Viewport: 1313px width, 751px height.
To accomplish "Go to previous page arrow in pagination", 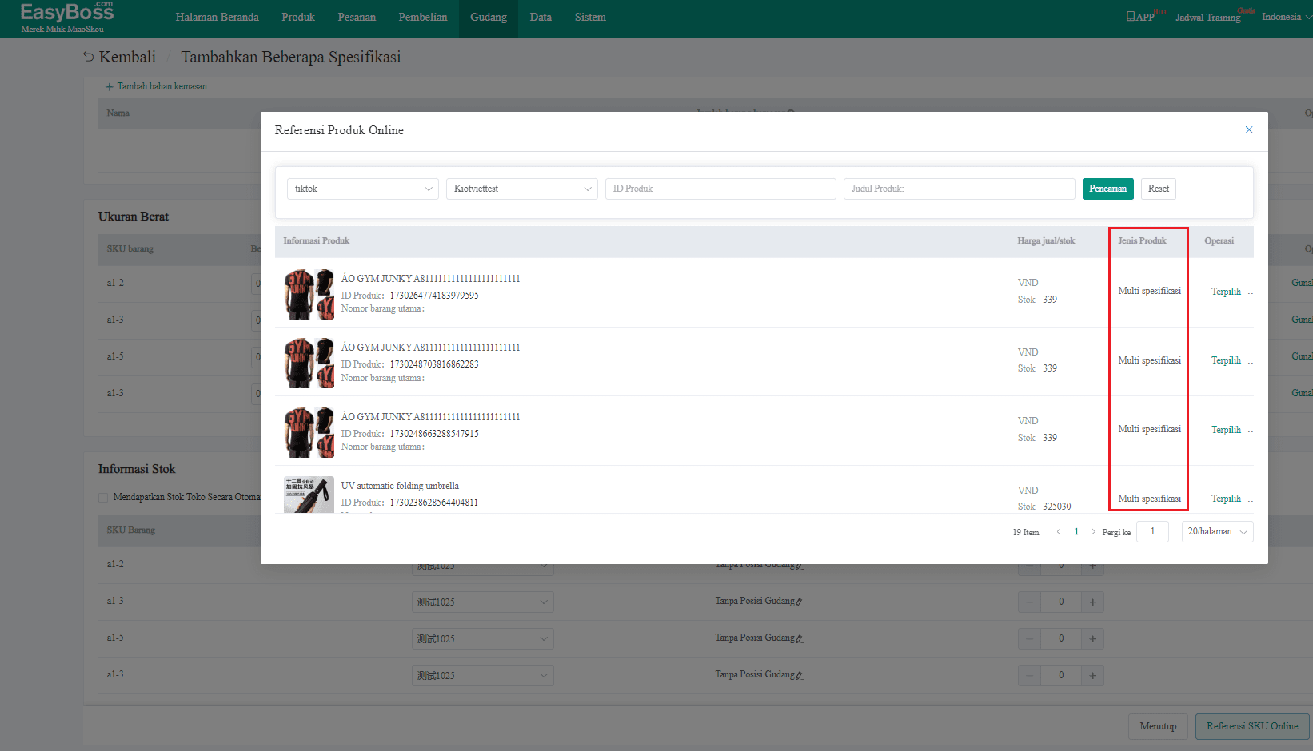I will point(1059,532).
